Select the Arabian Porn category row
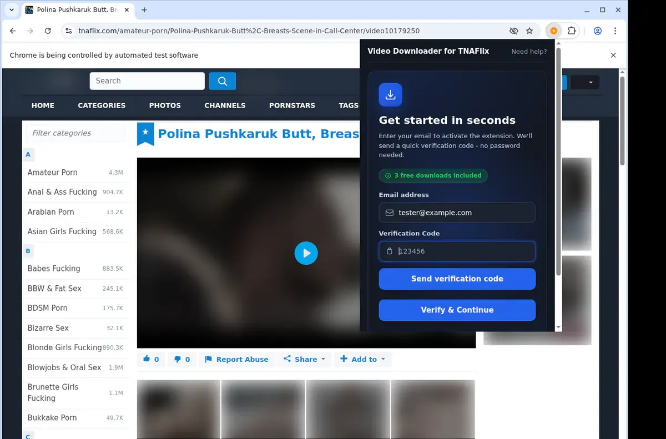Screen dimensions: 666x439 pyautogui.click(x=75, y=212)
